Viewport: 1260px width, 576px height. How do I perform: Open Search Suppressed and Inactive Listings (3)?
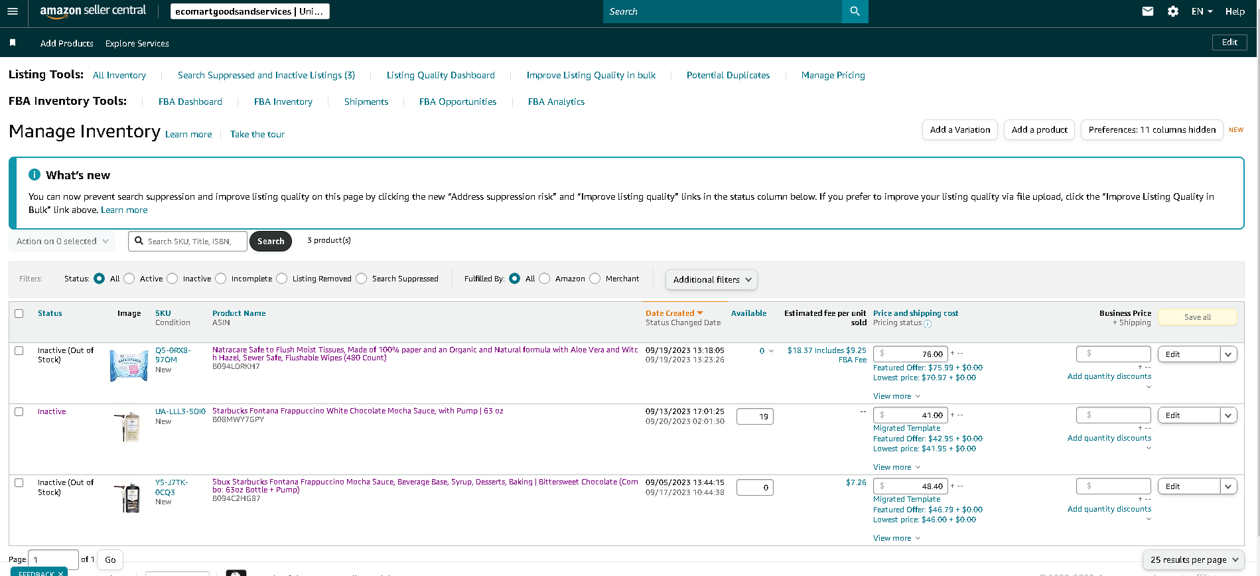266,75
